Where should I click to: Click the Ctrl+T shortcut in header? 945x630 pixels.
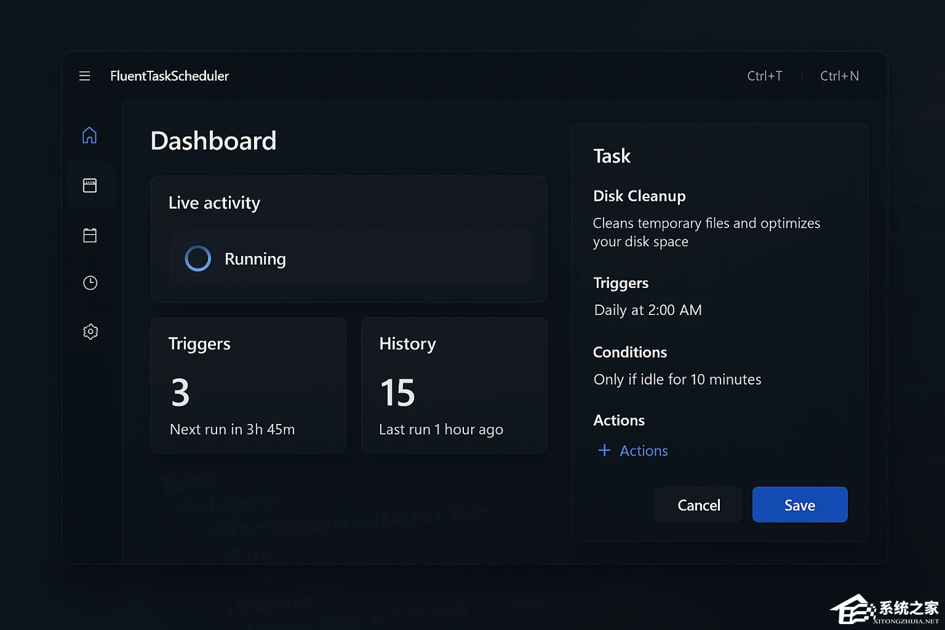click(765, 76)
